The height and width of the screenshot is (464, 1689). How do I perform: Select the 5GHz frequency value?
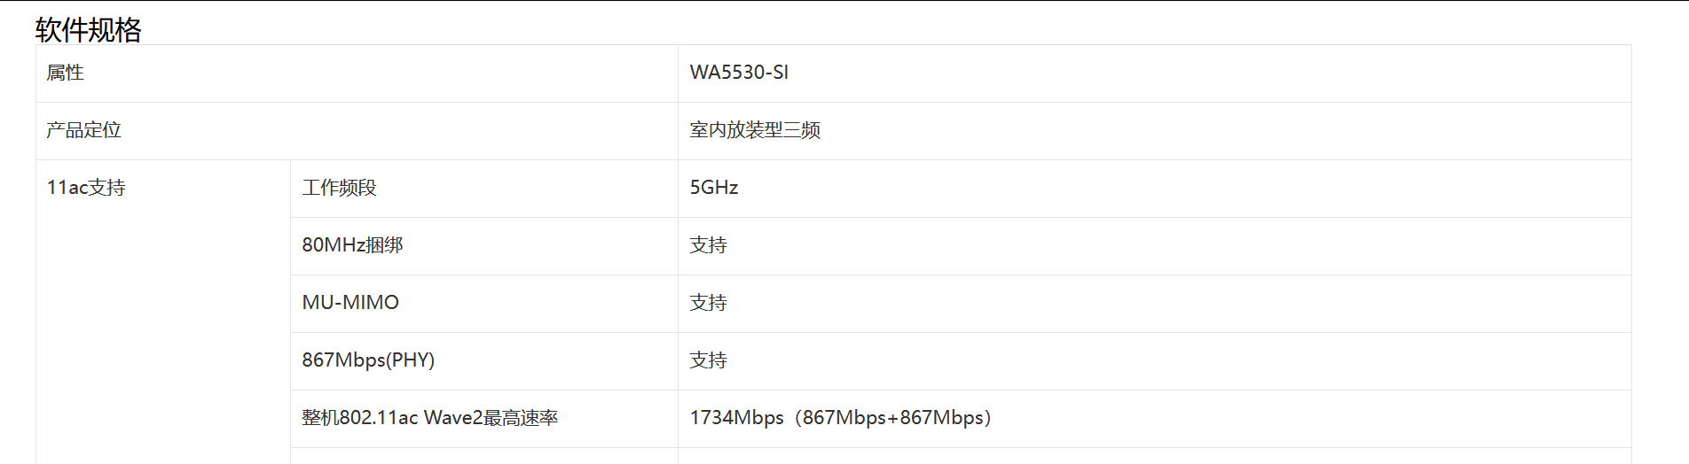(x=714, y=188)
